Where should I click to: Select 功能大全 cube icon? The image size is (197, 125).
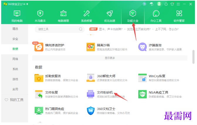click(133, 13)
